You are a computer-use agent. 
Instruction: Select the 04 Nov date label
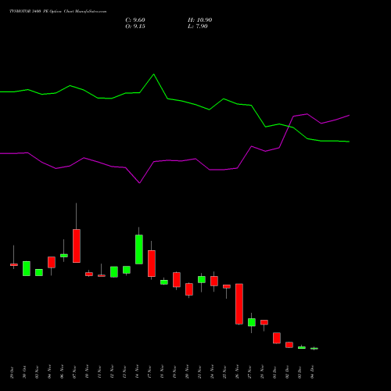pos(49,372)
